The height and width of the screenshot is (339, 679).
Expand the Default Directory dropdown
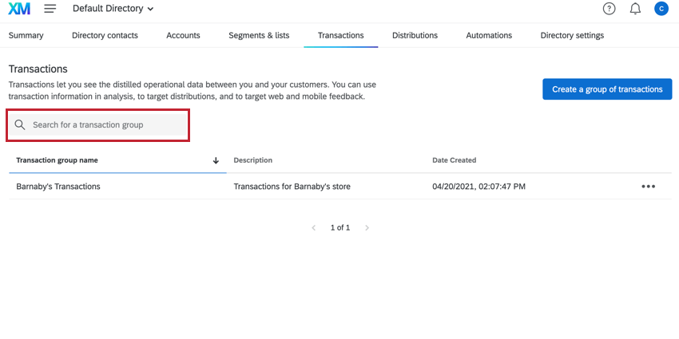[113, 9]
